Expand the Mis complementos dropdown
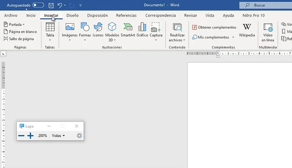 point(213,37)
